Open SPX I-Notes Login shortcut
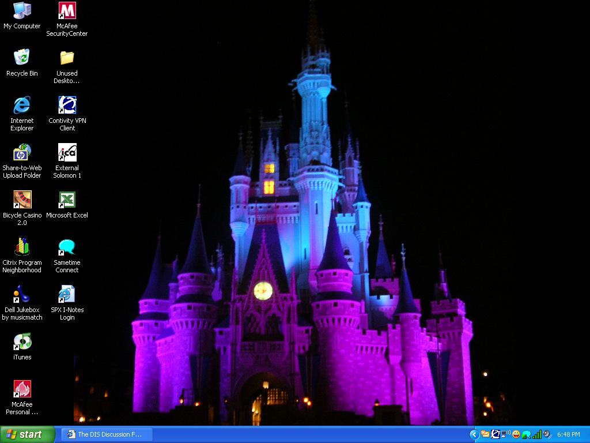This screenshot has height=443, width=590. click(67, 303)
